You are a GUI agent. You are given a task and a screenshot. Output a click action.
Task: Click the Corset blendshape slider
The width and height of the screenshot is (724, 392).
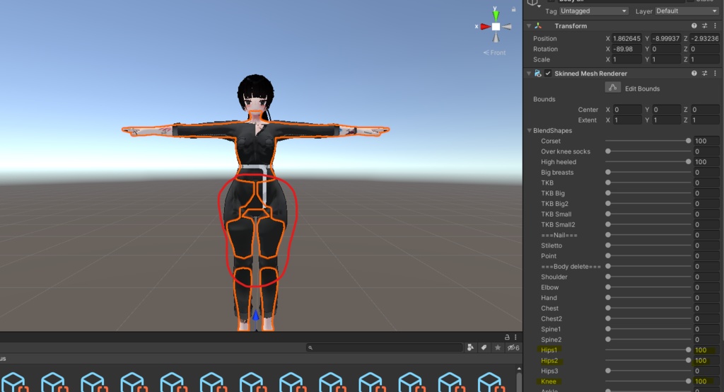pyautogui.click(x=648, y=141)
